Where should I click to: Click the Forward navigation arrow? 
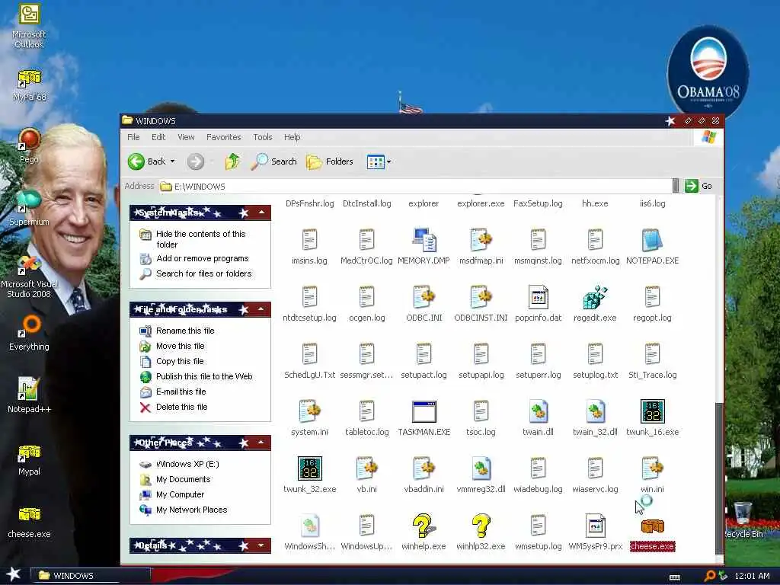point(196,161)
